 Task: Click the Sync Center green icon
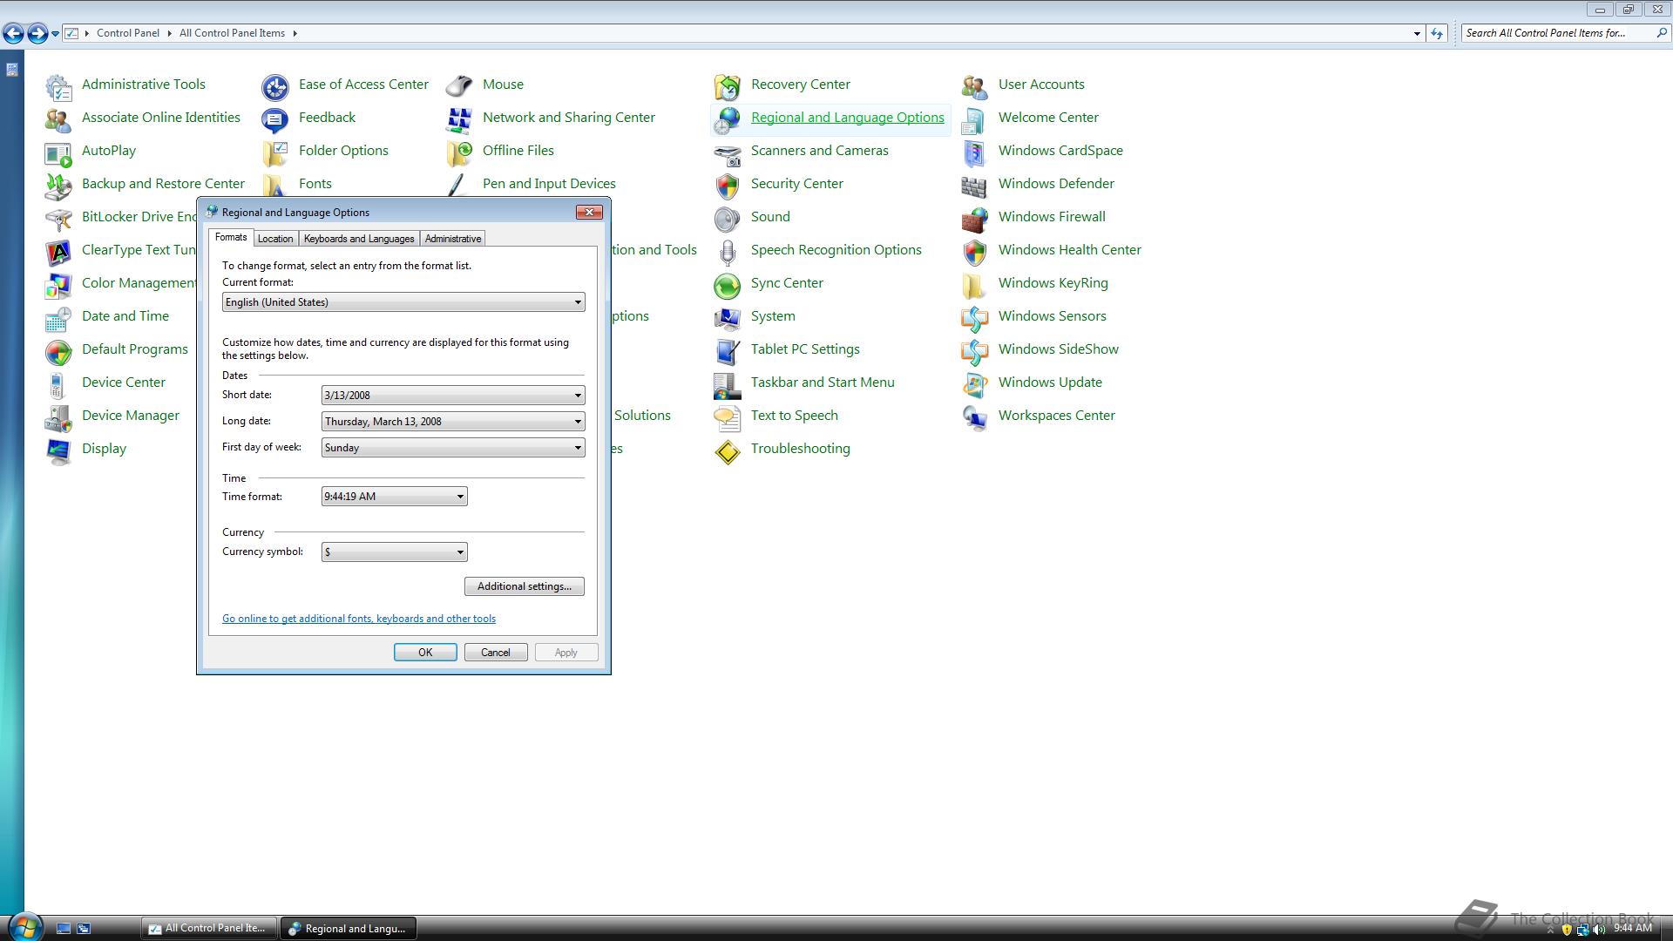click(x=727, y=284)
